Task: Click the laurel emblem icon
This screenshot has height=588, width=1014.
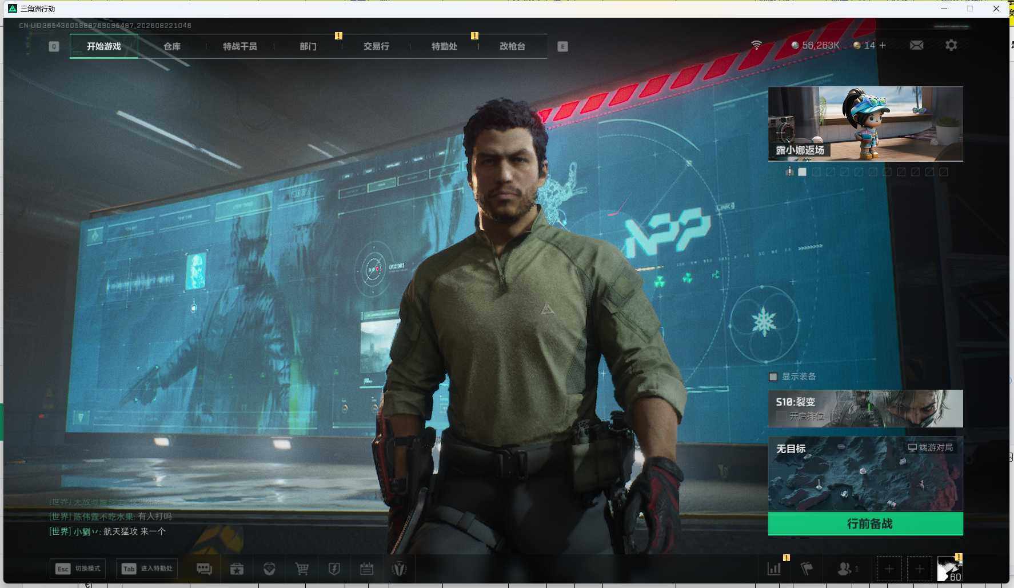Action: click(399, 569)
